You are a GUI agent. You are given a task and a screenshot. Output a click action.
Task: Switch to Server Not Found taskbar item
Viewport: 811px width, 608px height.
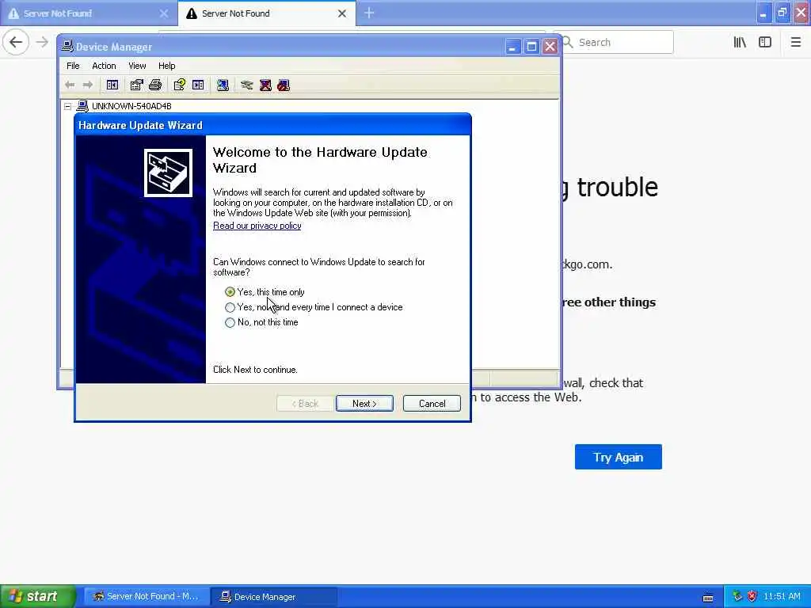coord(147,596)
